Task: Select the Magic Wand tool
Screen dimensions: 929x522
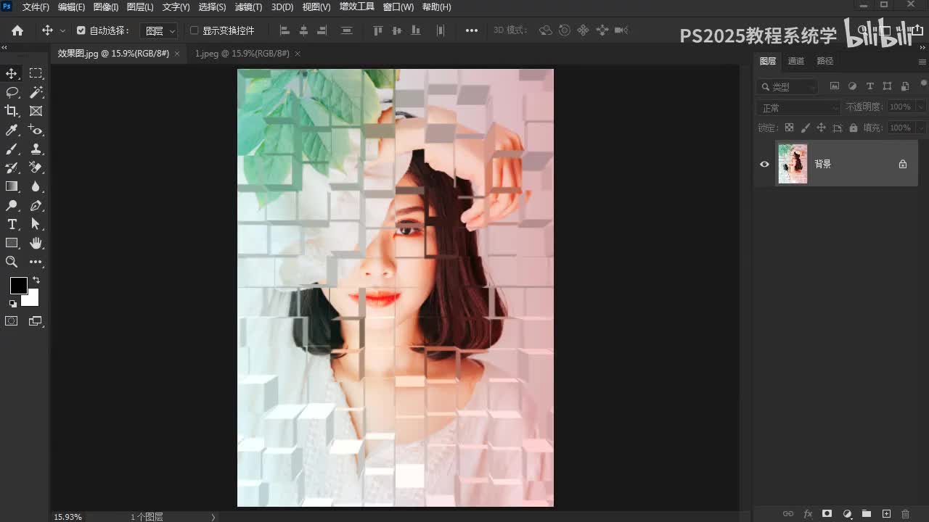Action: click(x=36, y=92)
